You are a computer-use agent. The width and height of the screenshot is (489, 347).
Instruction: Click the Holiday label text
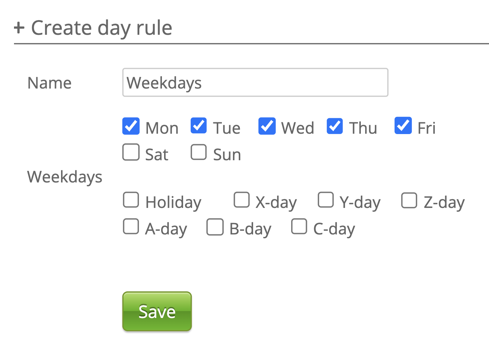(173, 203)
